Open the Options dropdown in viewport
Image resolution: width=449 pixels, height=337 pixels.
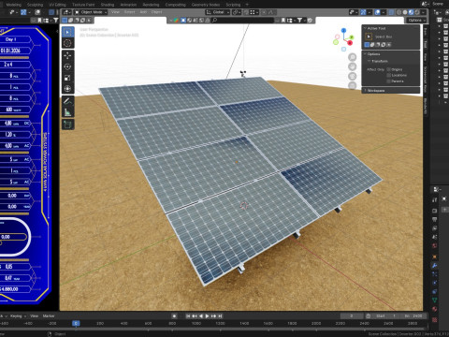(x=416, y=20)
